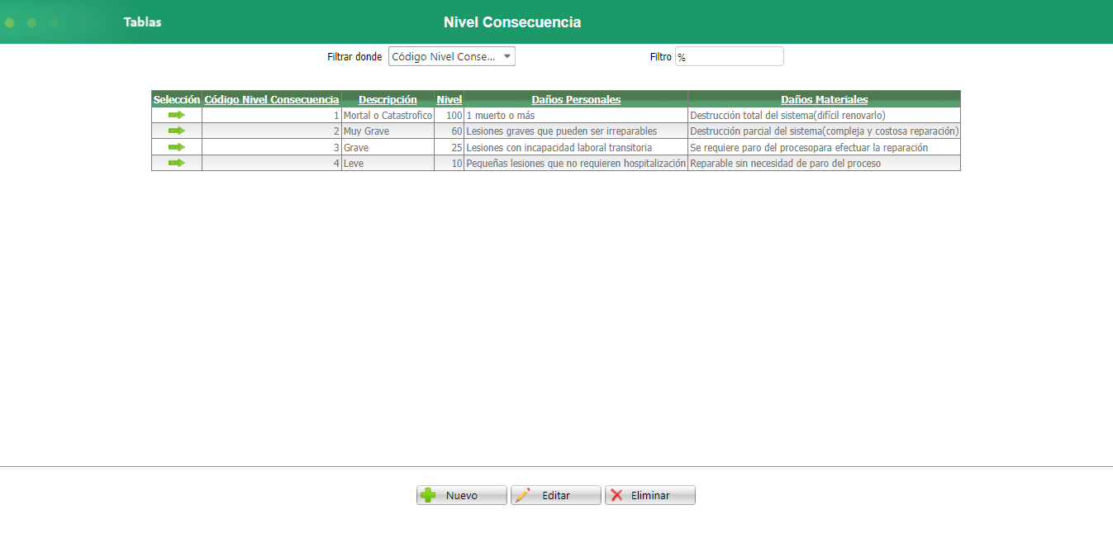Click the Eliminar button
Screen dimensions: 1113x543
click(x=650, y=495)
